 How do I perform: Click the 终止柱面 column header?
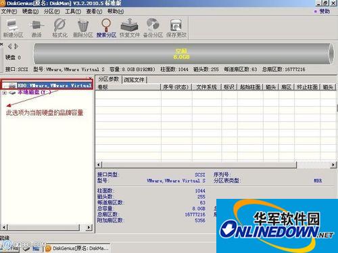(308, 87)
